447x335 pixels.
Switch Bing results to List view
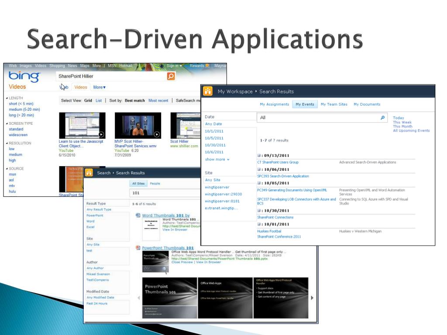point(99,101)
